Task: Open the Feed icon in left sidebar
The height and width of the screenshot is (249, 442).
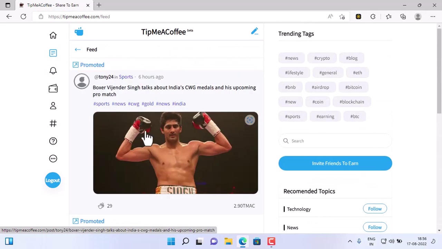Action: [53, 53]
